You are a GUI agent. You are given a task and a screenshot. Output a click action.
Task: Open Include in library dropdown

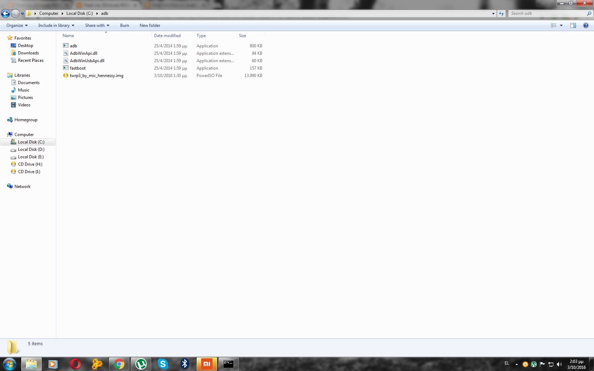click(x=56, y=25)
